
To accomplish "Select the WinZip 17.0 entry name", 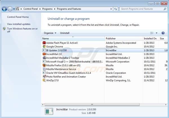I will 52,80.
